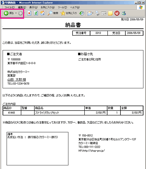
Task: Click the お支払い方法 銀行振込 payment line
Action: click(32, 137)
